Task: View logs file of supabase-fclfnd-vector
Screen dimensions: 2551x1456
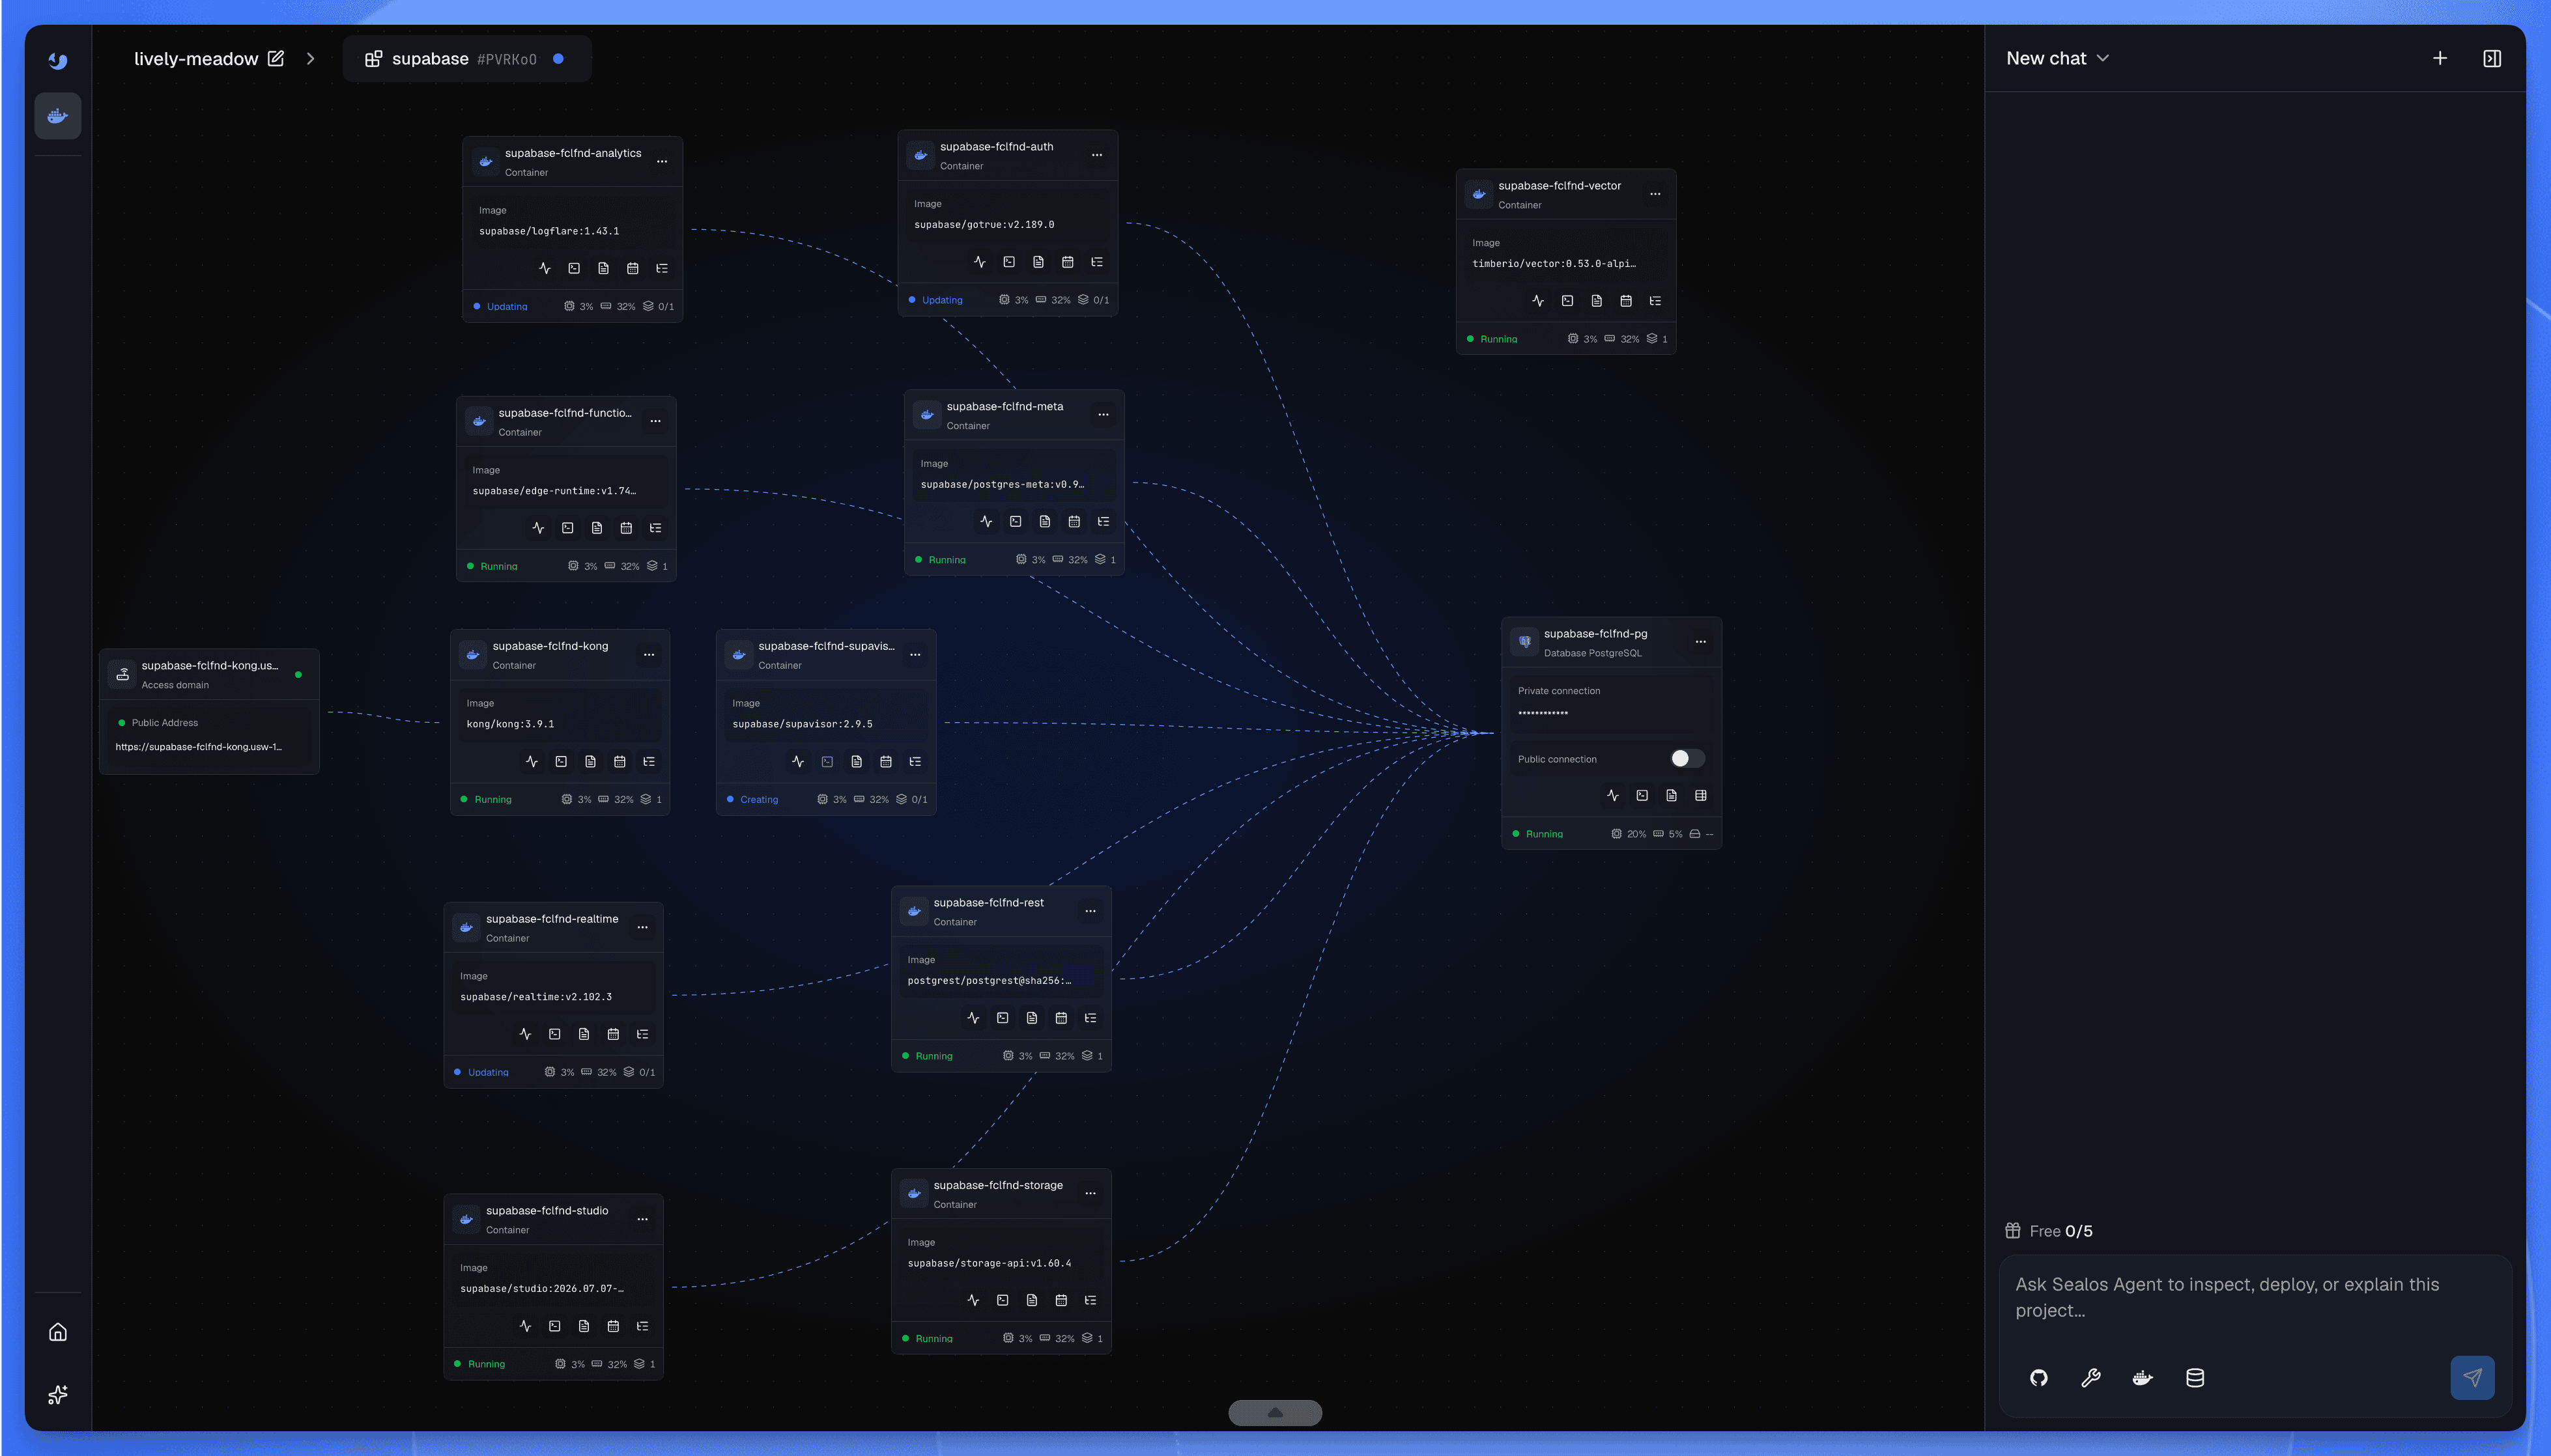Action: coord(1597,301)
